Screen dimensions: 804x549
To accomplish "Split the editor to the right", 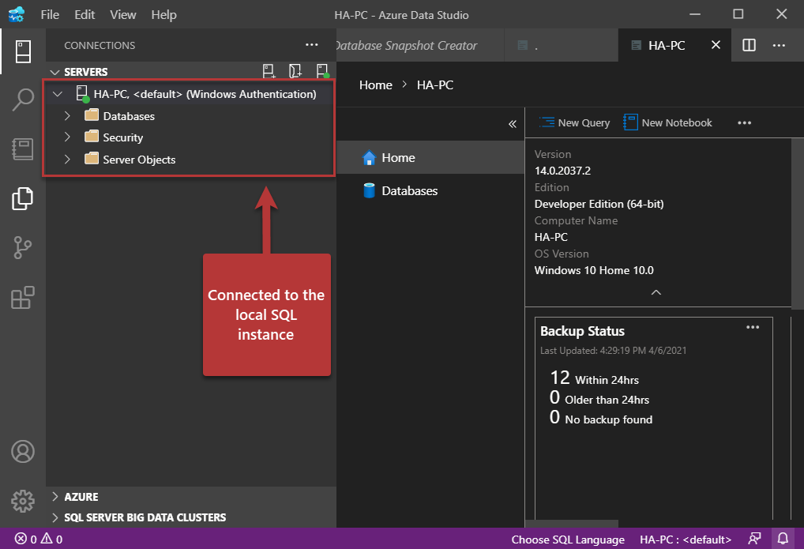I will [x=750, y=45].
